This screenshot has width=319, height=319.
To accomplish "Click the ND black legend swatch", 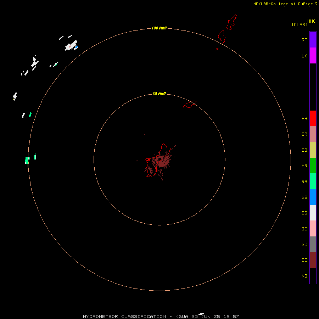I will [313, 276].
